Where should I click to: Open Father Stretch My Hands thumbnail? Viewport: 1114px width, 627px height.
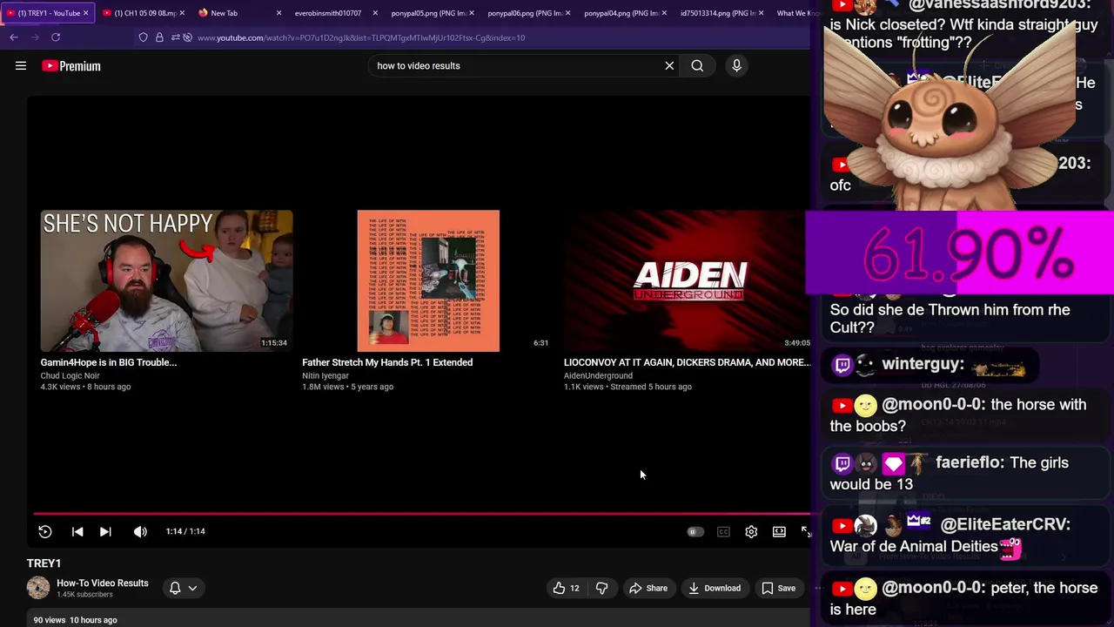point(428,280)
